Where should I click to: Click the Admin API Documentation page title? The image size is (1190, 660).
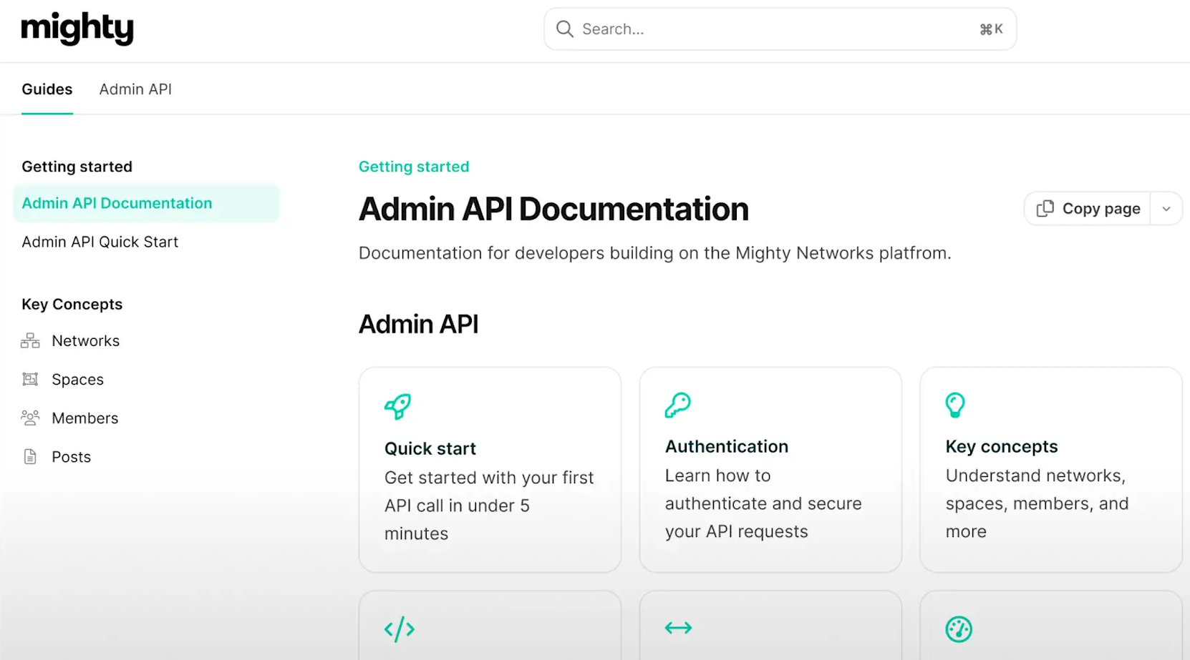553,210
